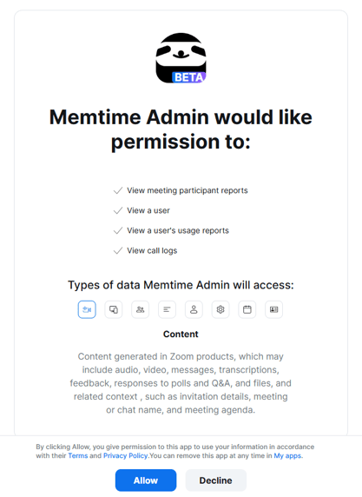
Task: Open the My apps link
Action: 287,455
